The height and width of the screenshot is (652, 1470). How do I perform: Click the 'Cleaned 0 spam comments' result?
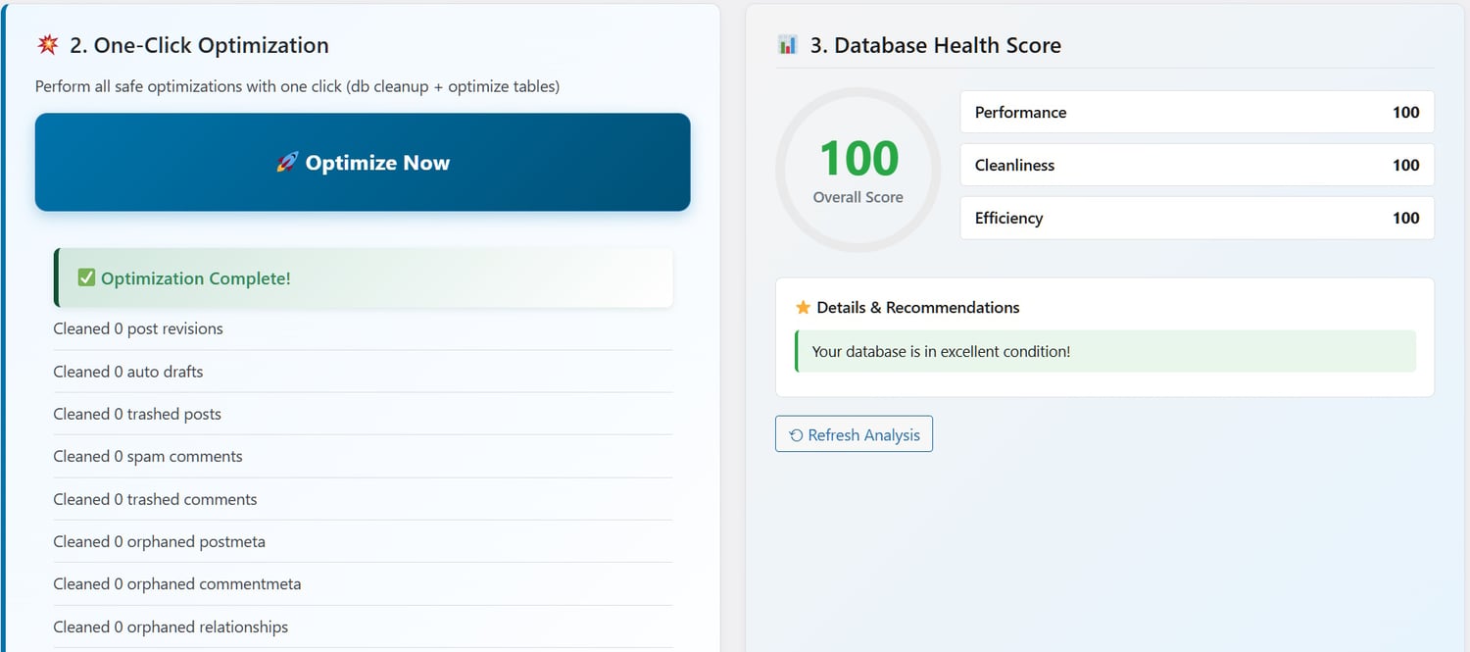pos(148,457)
